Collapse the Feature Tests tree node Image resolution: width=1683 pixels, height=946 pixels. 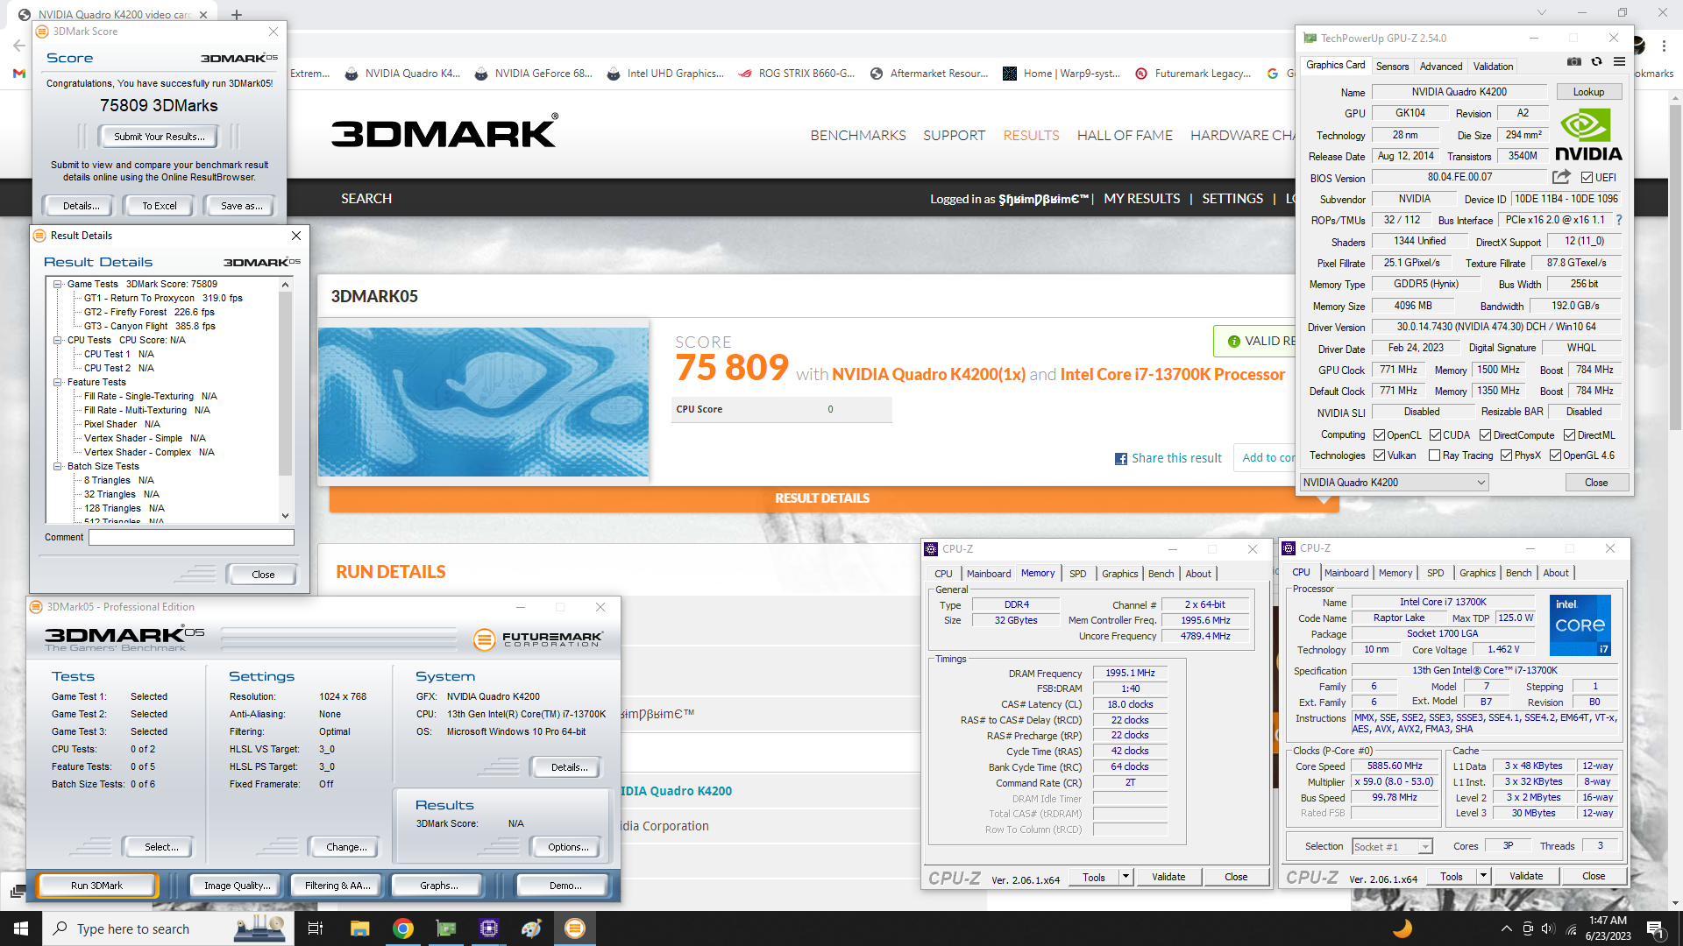tap(58, 382)
